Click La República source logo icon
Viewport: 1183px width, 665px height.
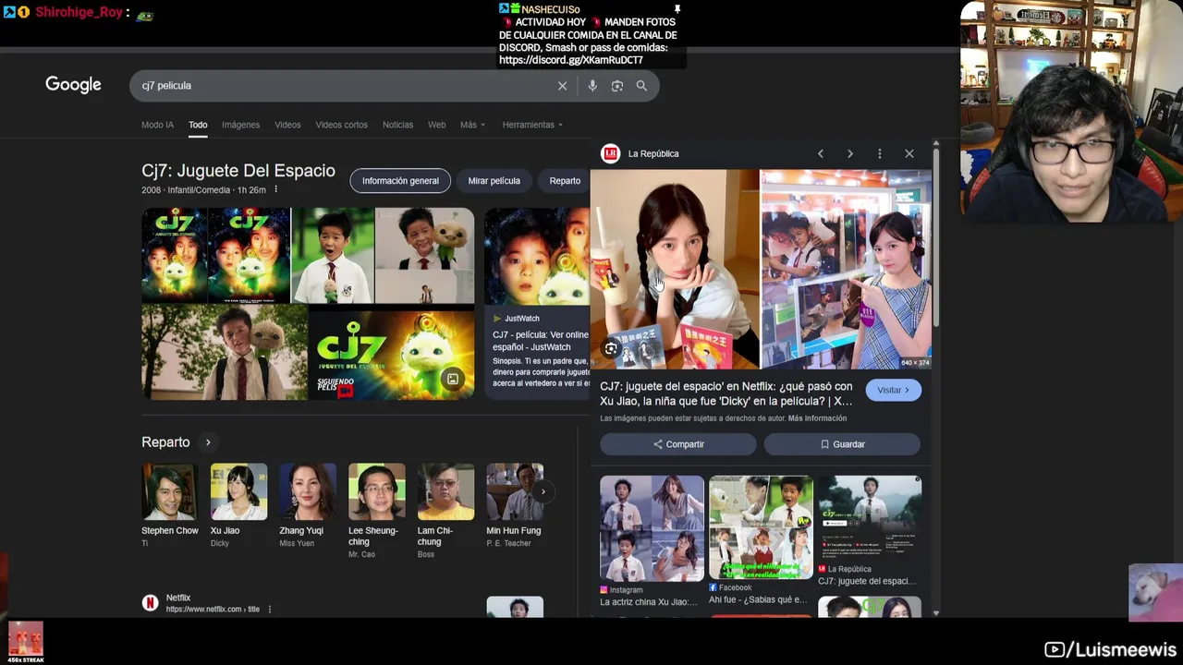click(x=610, y=153)
